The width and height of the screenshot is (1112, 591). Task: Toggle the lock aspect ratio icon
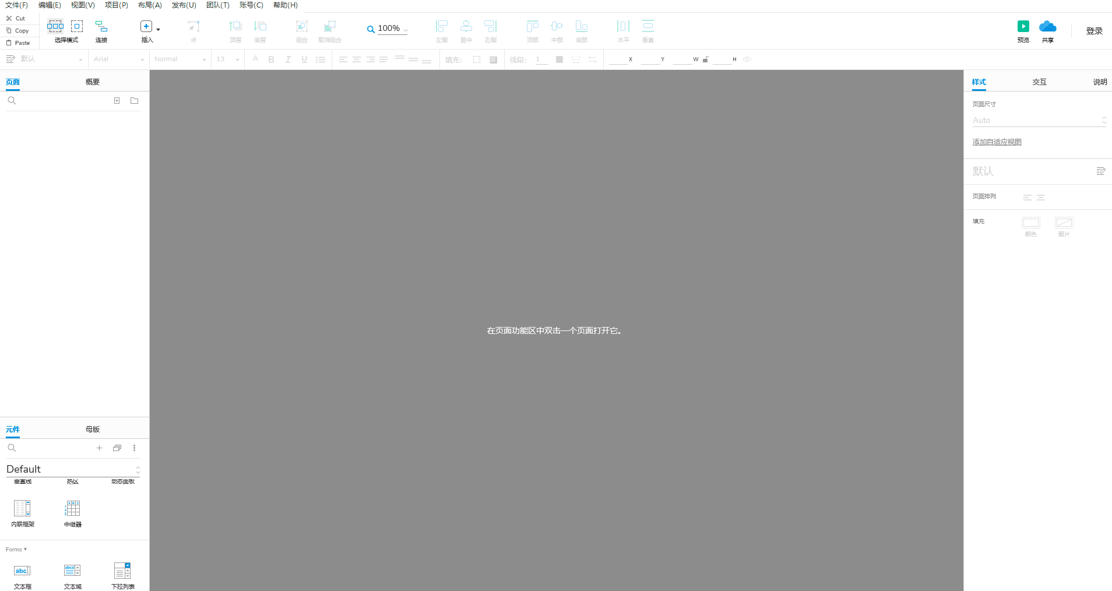tap(706, 59)
